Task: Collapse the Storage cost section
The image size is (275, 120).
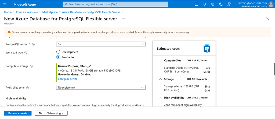Action: [160, 79]
